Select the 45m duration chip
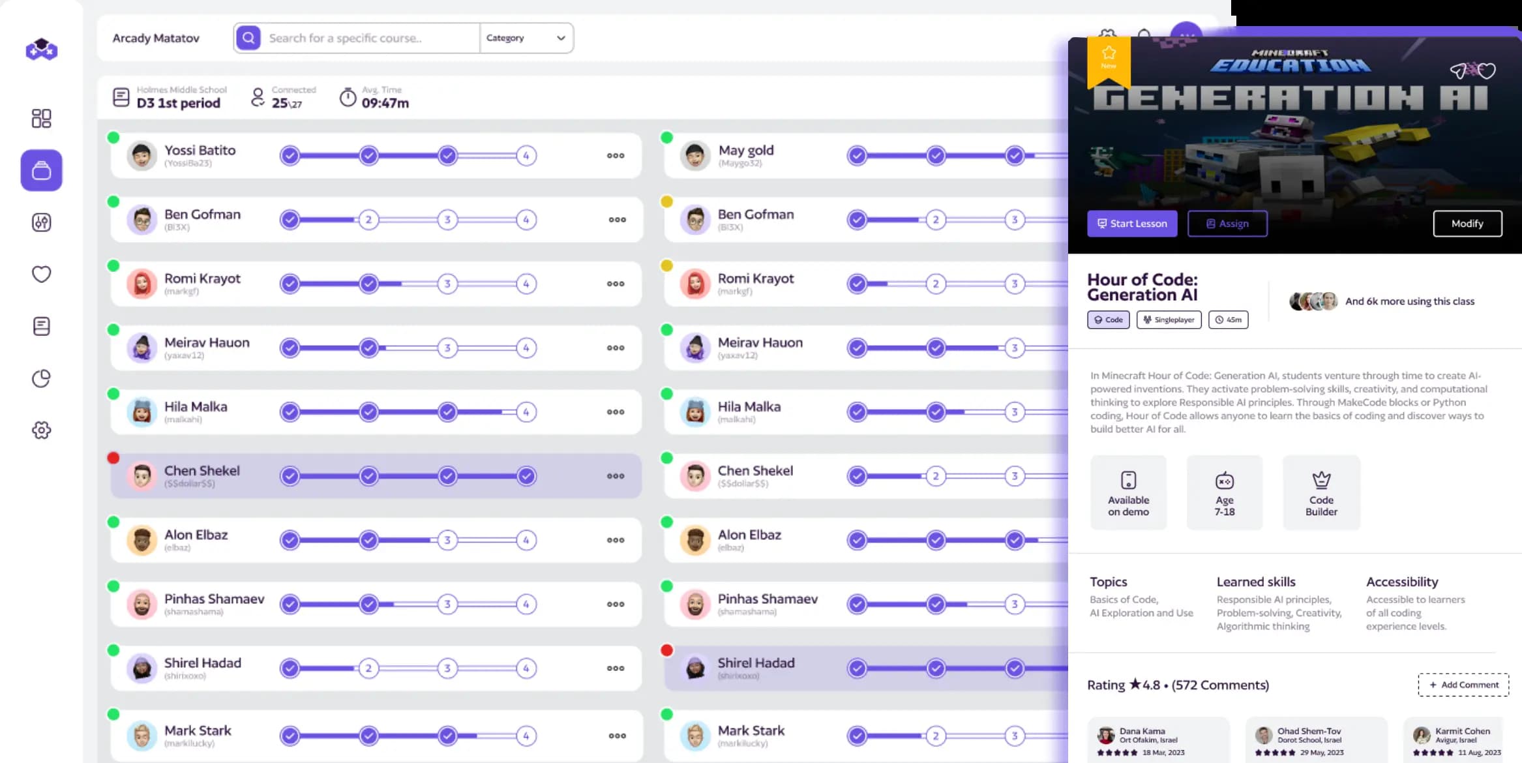 (1228, 320)
